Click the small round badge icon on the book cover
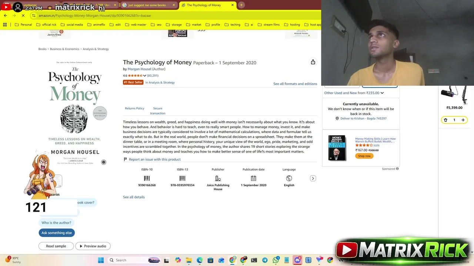This screenshot has height=266, width=474. point(104,162)
